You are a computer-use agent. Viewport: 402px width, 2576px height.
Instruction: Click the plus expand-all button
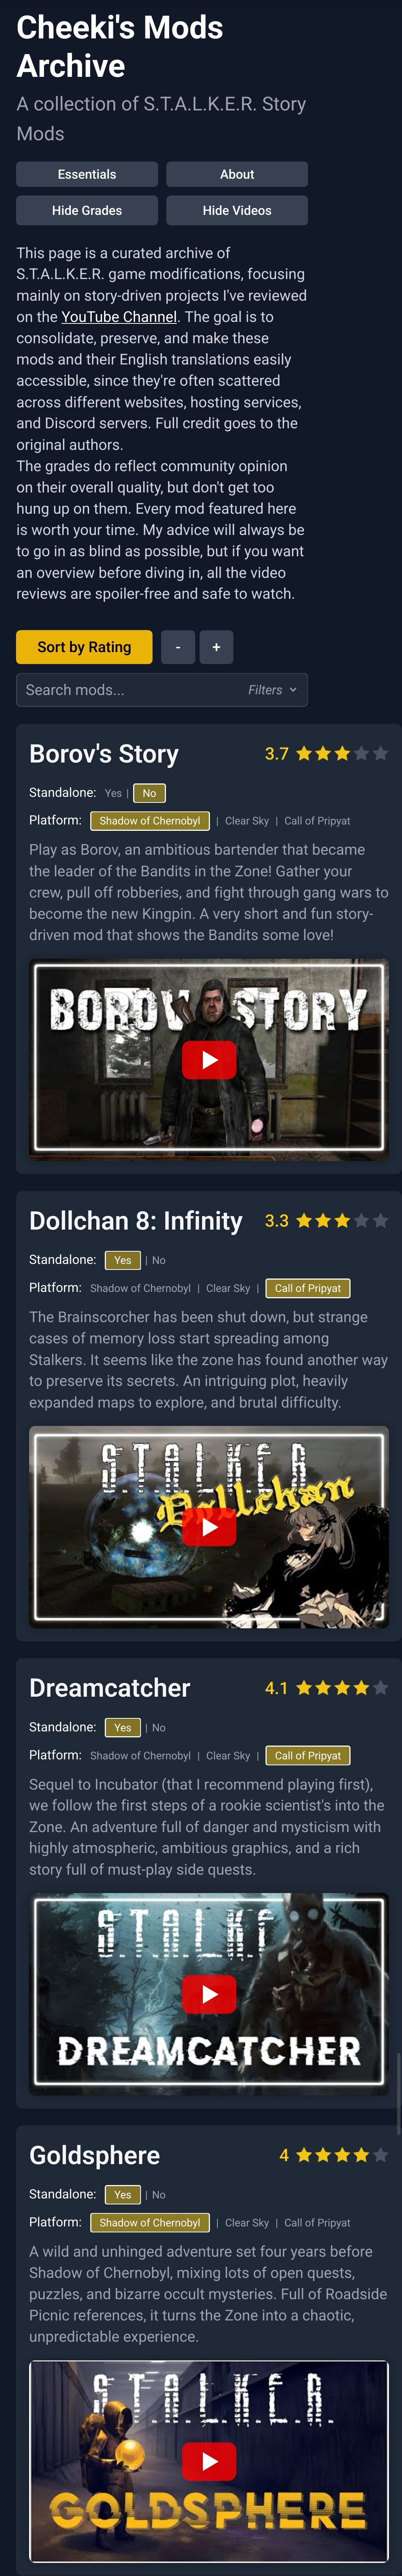216,647
